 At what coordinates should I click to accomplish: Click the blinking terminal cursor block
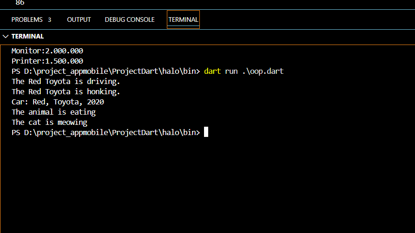(x=206, y=132)
